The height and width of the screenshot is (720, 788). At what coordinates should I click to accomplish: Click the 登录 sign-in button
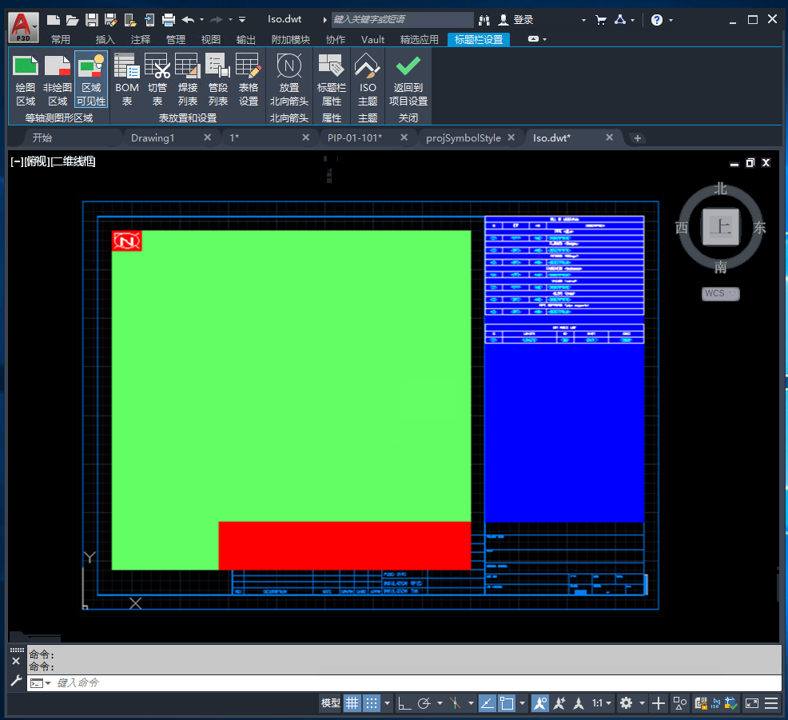tap(515, 20)
